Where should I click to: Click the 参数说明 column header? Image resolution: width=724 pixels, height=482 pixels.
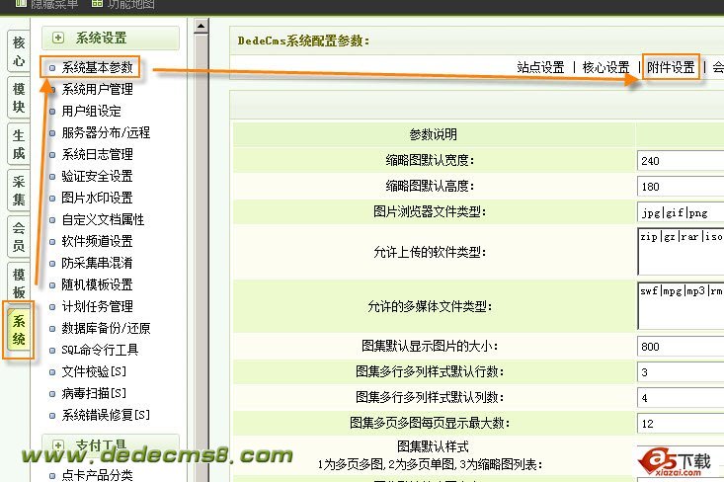point(433,134)
